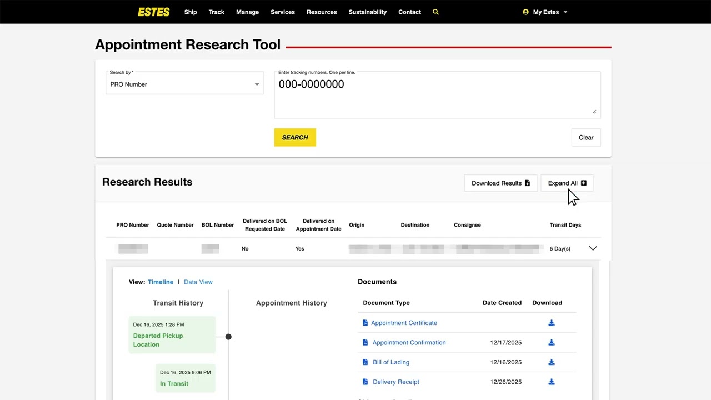The width and height of the screenshot is (711, 400).
Task: Click the yellow SEARCH button
Action: click(295, 137)
